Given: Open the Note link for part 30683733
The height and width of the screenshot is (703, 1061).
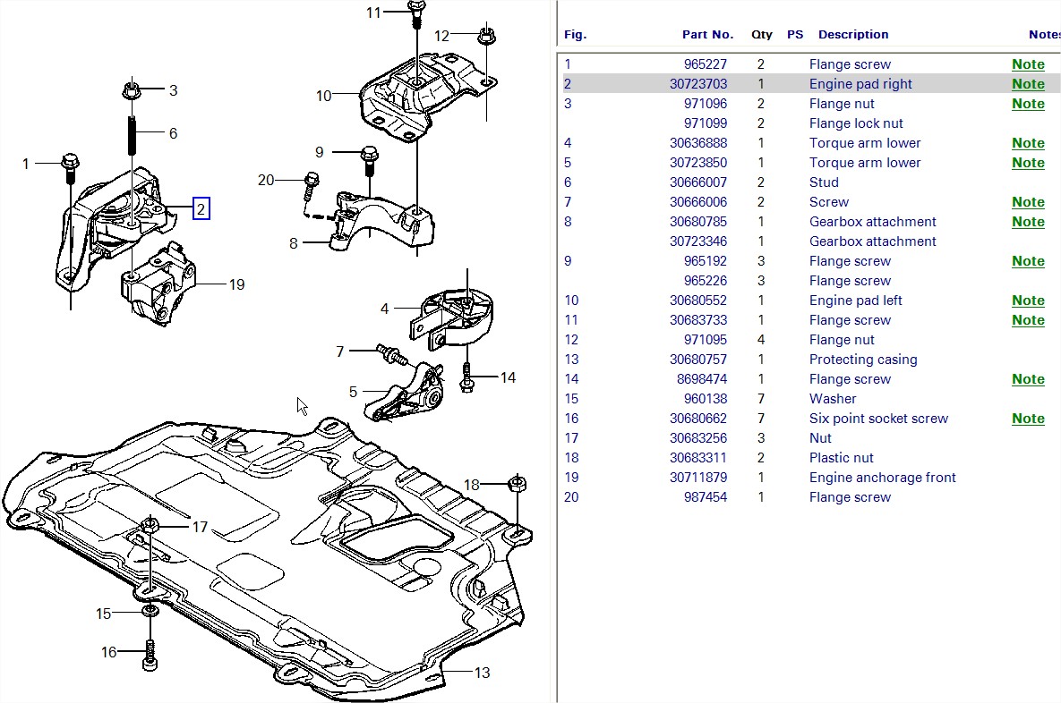Looking at the screenshot, I should (x=1028, y=319).
